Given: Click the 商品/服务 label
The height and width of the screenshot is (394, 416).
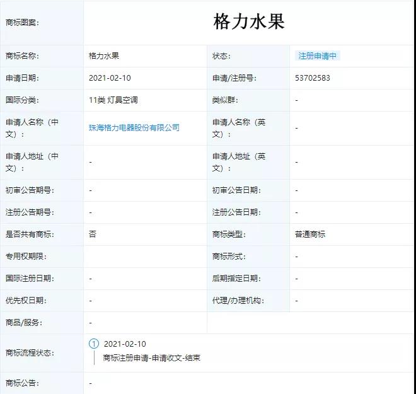Looking at the screenshot, I should [x=23, y=323].
